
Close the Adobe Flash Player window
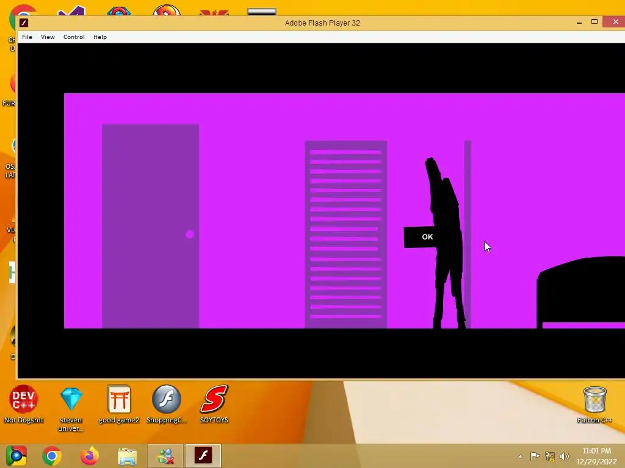tap(615, 22)
